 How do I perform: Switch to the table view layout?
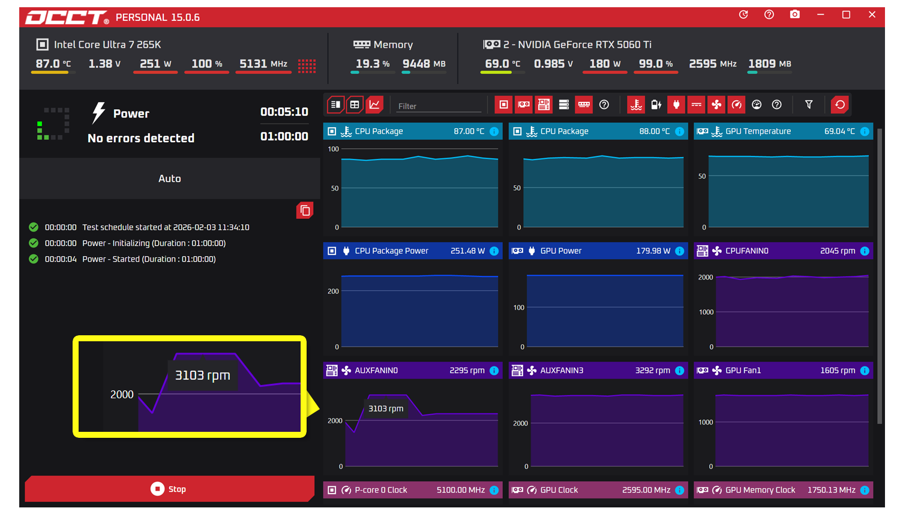[x=355, y=105]
